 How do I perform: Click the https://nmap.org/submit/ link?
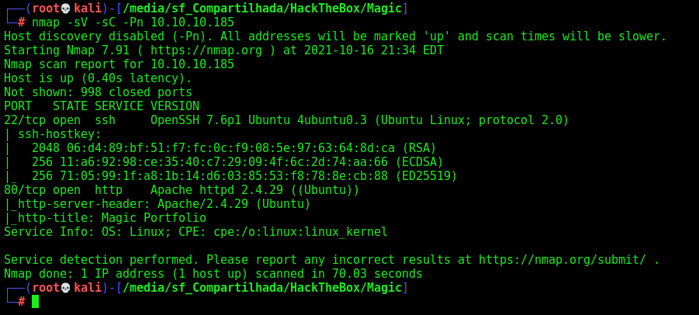[562, 260]
